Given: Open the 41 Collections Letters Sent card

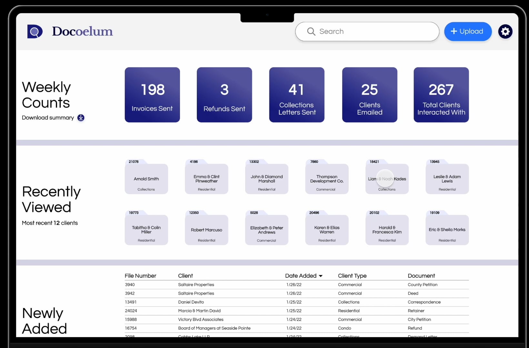Looking at the screenshot, I should 297,95.
